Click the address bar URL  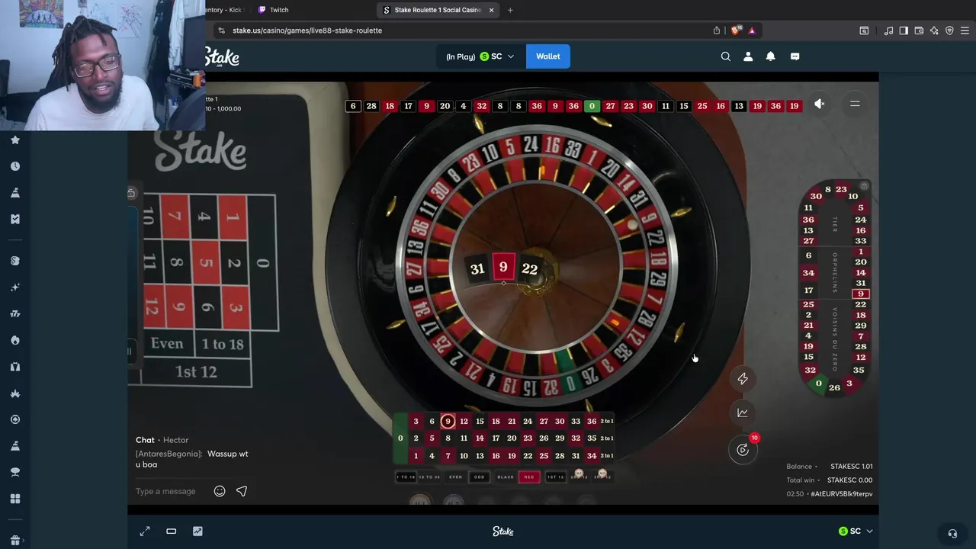(307, 30)
